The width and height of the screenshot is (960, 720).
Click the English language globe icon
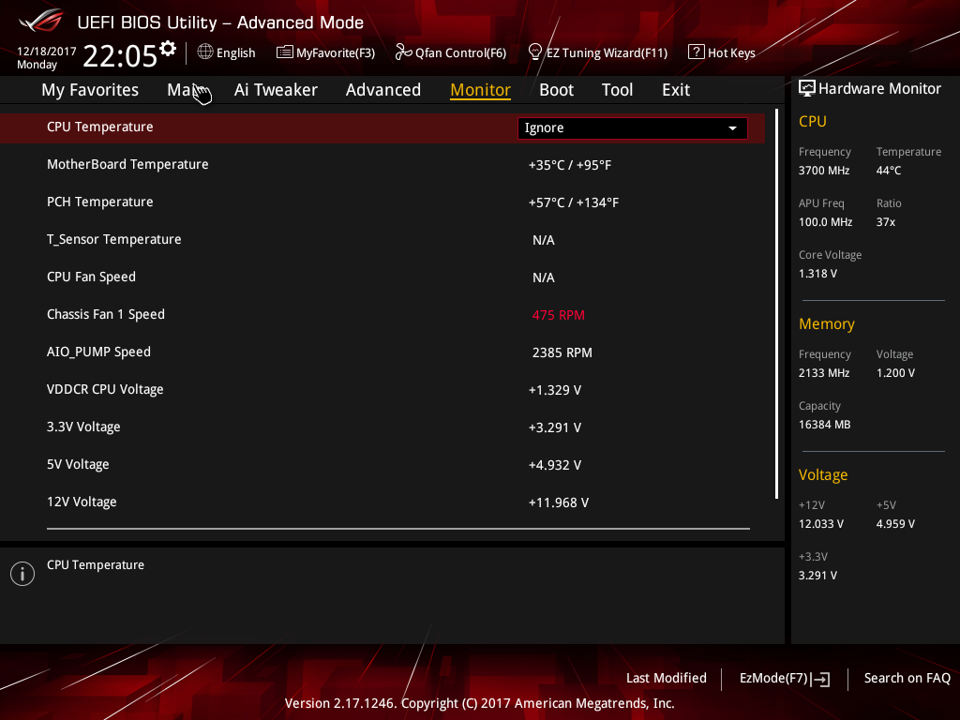tap(205, 52)
